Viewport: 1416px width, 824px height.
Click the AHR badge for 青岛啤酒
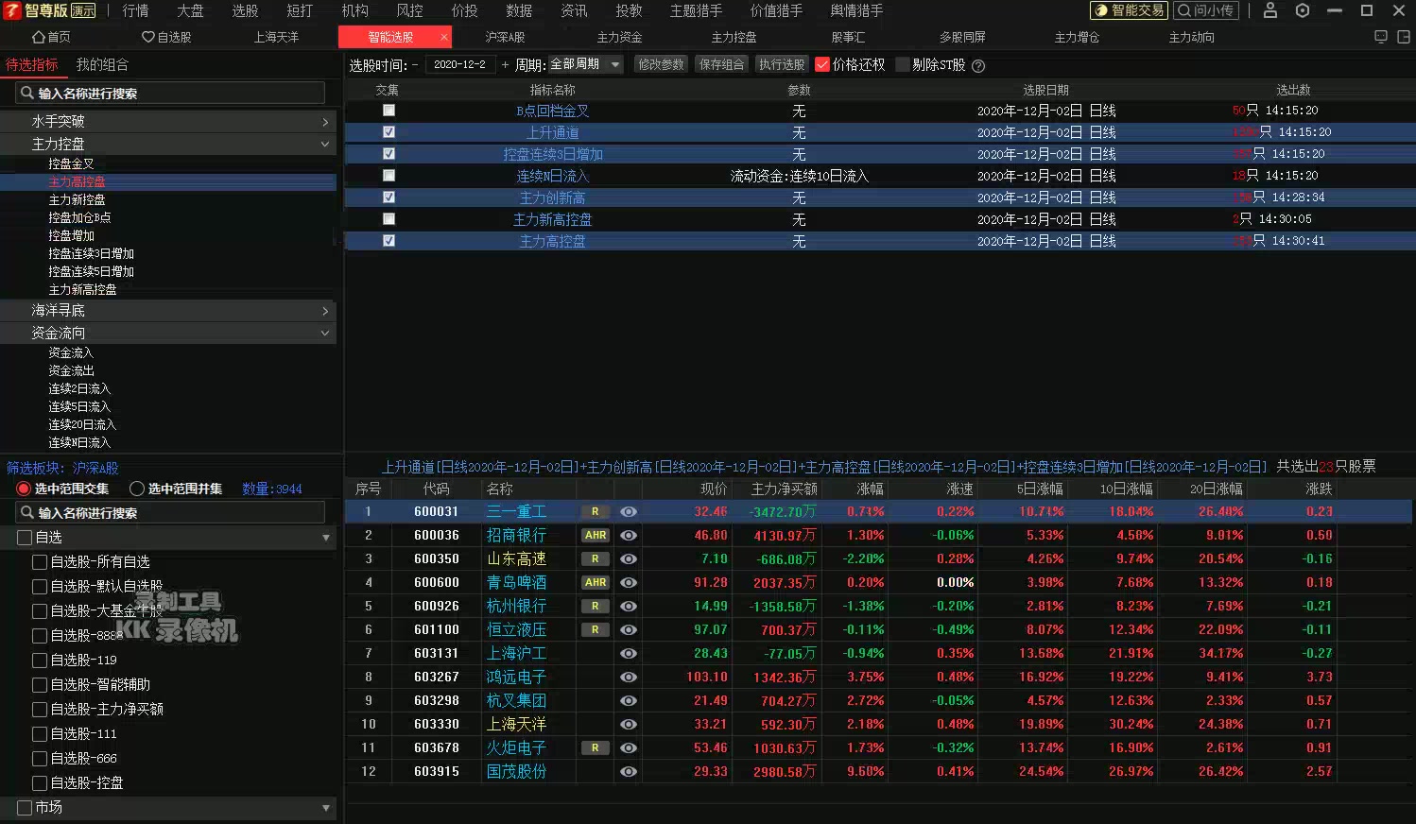595,582
